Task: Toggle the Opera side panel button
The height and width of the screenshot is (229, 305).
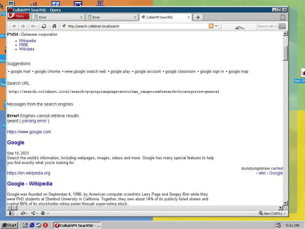Action: (x=12, y=213)
